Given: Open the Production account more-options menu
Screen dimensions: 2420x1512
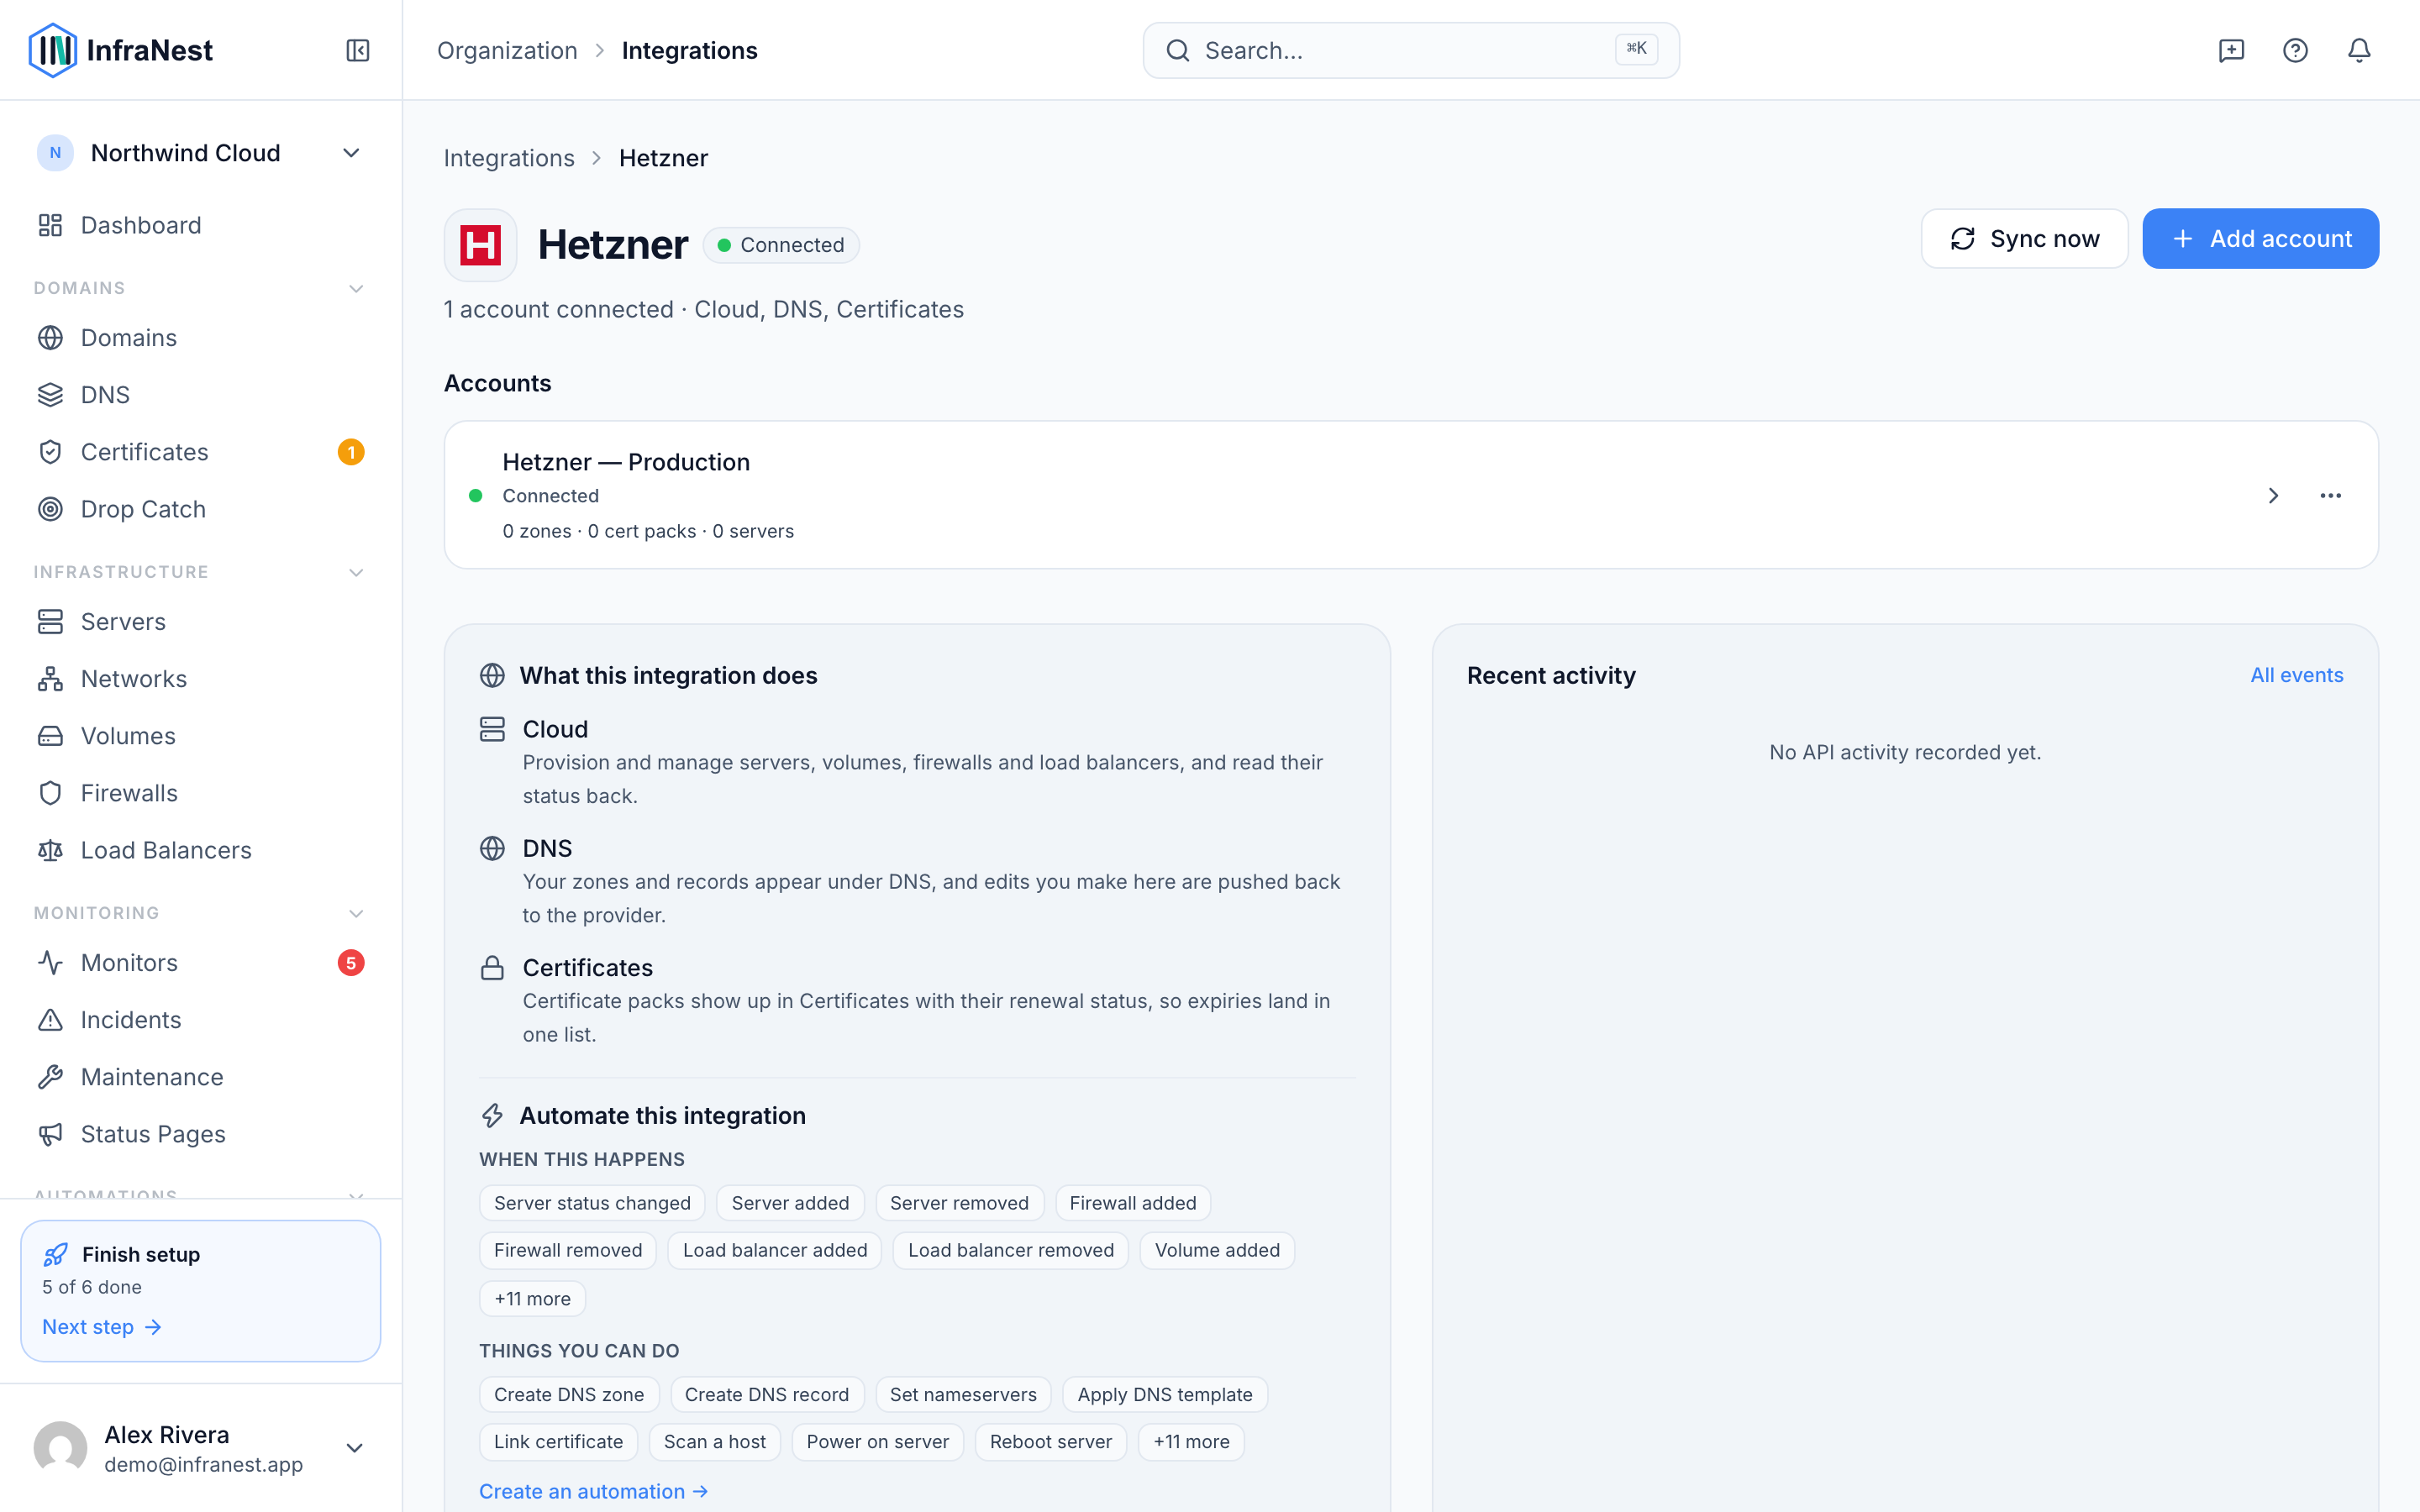Looking at the screenshot, I should (x=2330, y=496).
